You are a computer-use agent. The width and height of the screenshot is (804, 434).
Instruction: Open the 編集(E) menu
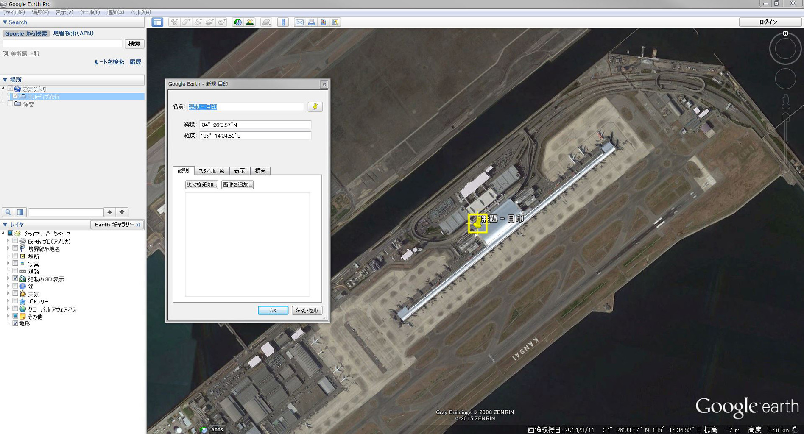pyautogui.click(x=40, y=12)
